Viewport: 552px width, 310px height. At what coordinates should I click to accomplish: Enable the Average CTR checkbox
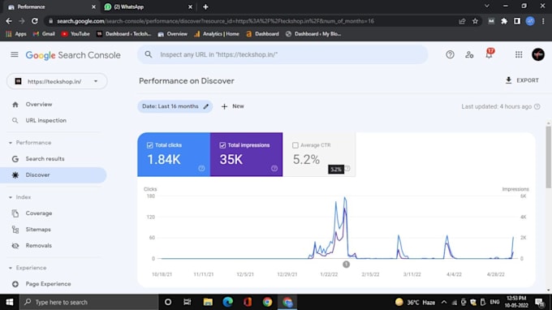pos(295,145)
